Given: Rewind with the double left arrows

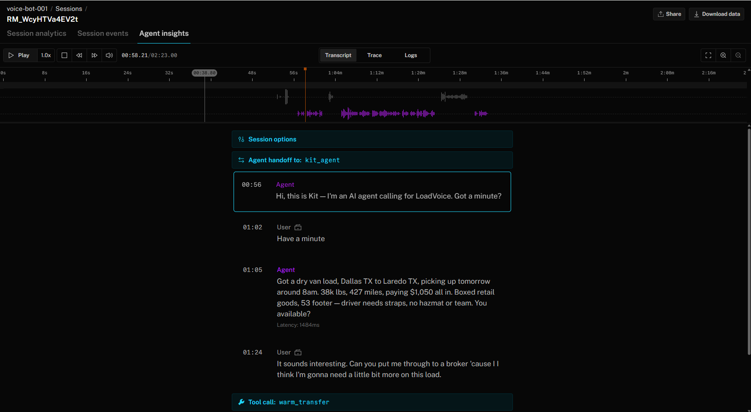Looking at the screenshot, I should (x=79, y=55).
